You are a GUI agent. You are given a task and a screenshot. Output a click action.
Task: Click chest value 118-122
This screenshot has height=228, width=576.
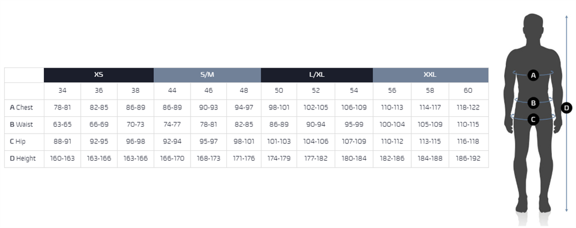click(x=468, y=108)
